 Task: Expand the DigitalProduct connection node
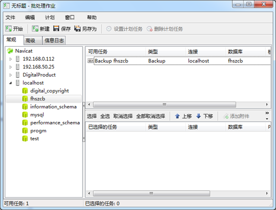pos(10,75)
